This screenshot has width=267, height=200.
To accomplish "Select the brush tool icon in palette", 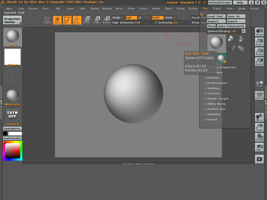I will pos(232,48).
